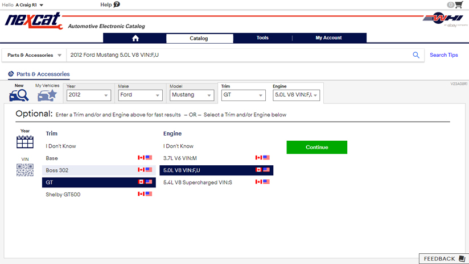The height and width of the screenshot is (264, 469).
Task: Open the Home tab with house icon
Action: point(135,38)
